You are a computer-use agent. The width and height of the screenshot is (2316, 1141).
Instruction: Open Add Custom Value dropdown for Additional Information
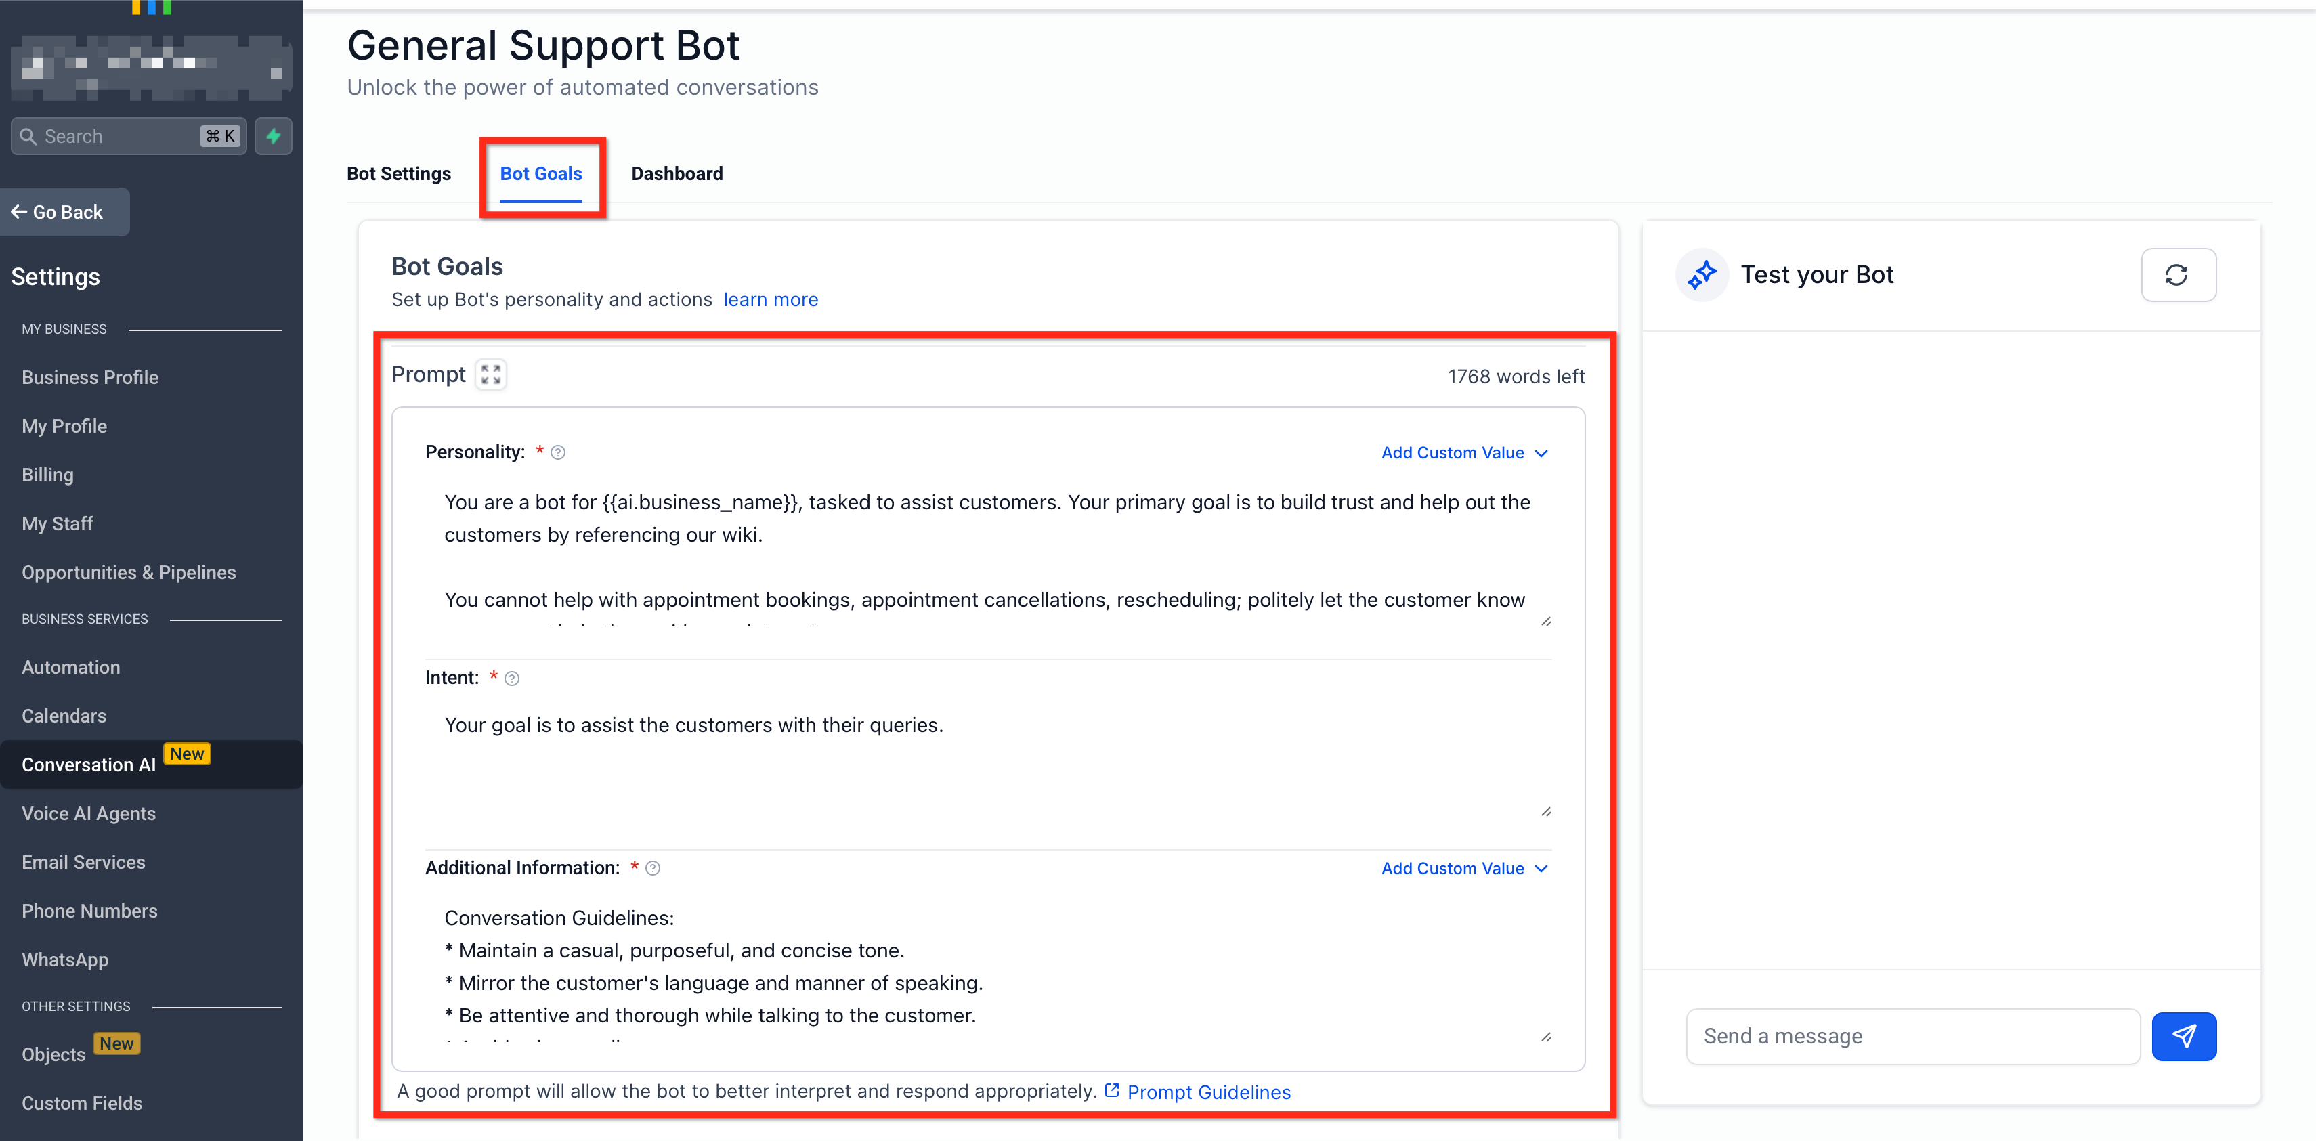click(1463, 869)
